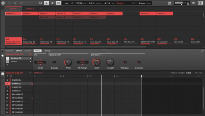This screenshot has height=116, width=205.
Task: Click the Maschine logo icon
Action: tap(3, 3)
